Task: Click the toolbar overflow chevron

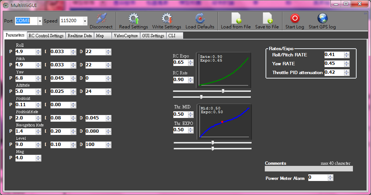Action: [365, 14]
